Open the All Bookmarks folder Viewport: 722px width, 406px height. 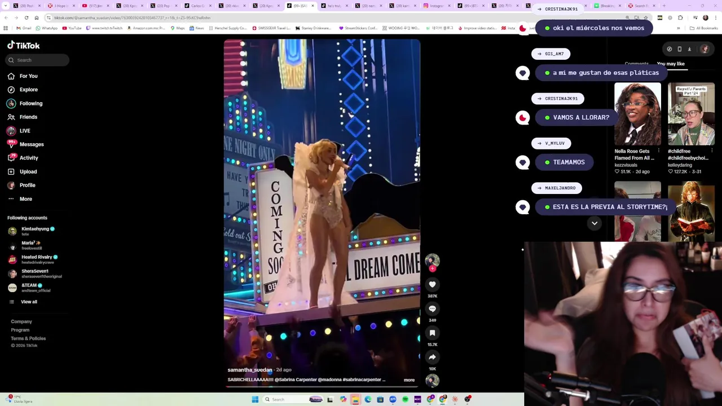point(704,28)
